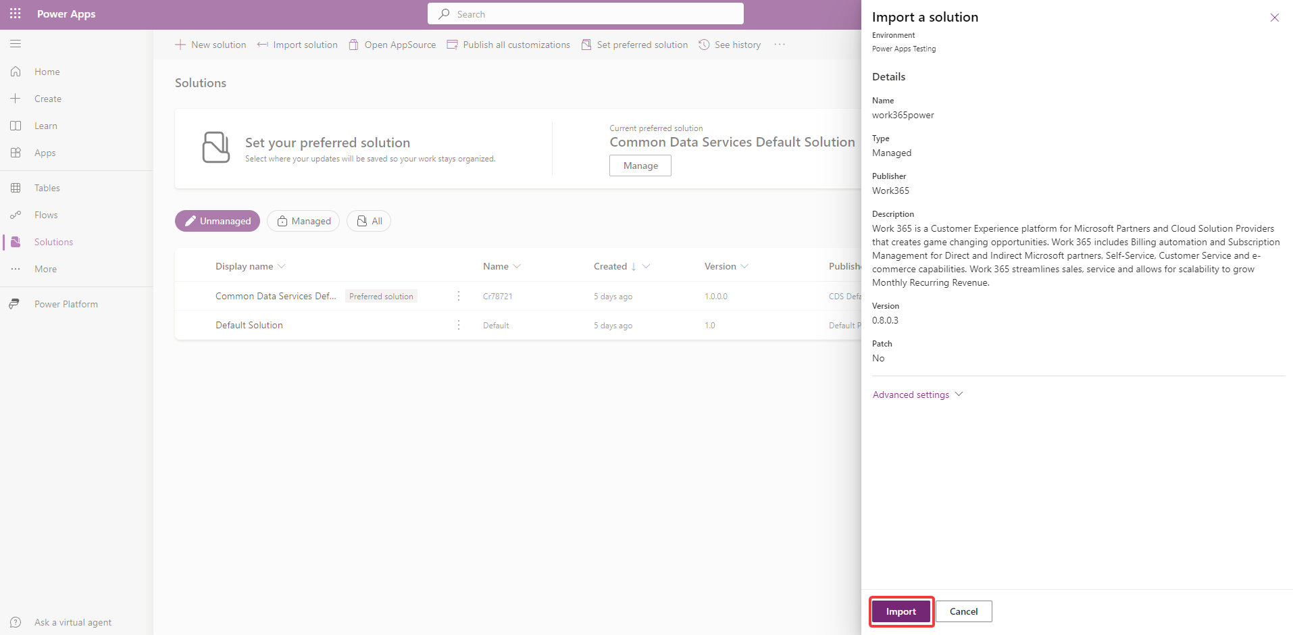
Task: Cancel the solution import
Action: [x=964, y=611]
